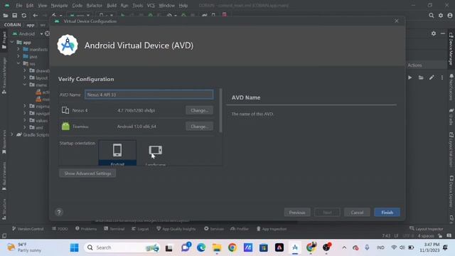Open the Edit menu
The height and width of the screenshot is (256, 455).
30,6
